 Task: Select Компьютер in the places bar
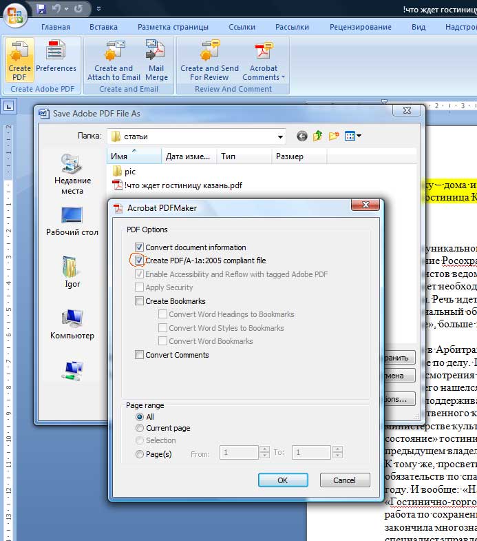[x=72, y=325]
